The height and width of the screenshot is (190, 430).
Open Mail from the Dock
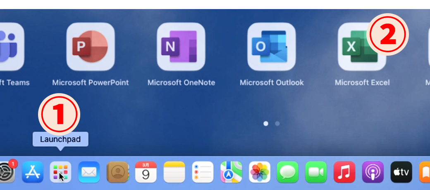coord(89,172)
